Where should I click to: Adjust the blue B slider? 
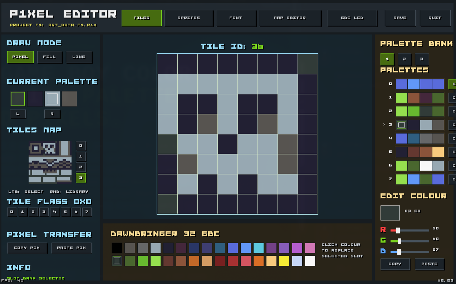click(410, 252)
